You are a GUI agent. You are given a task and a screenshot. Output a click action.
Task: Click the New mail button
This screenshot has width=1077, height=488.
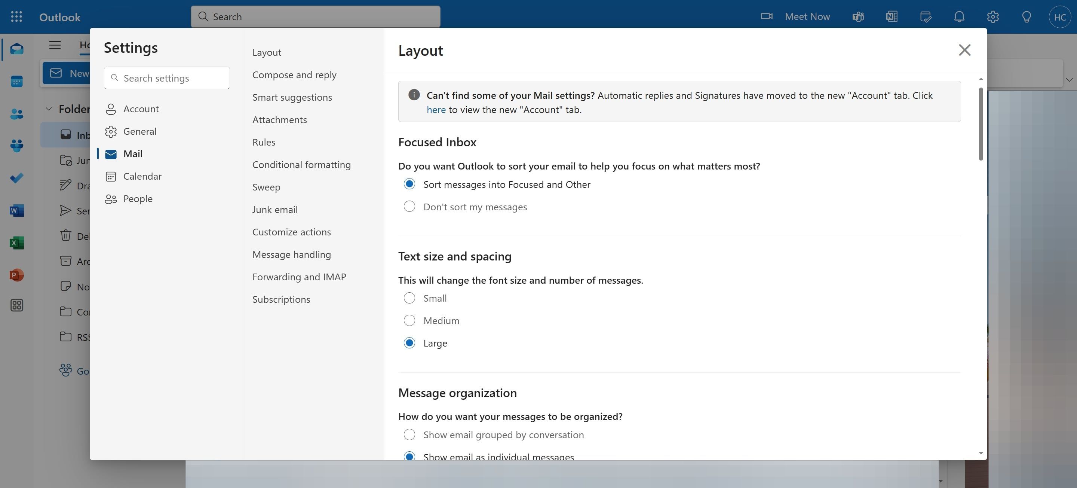67,73
